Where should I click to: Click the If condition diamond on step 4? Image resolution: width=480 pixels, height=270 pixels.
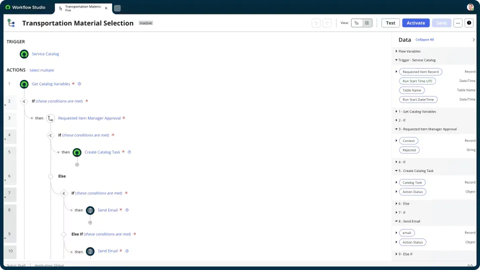click(50, 135)
